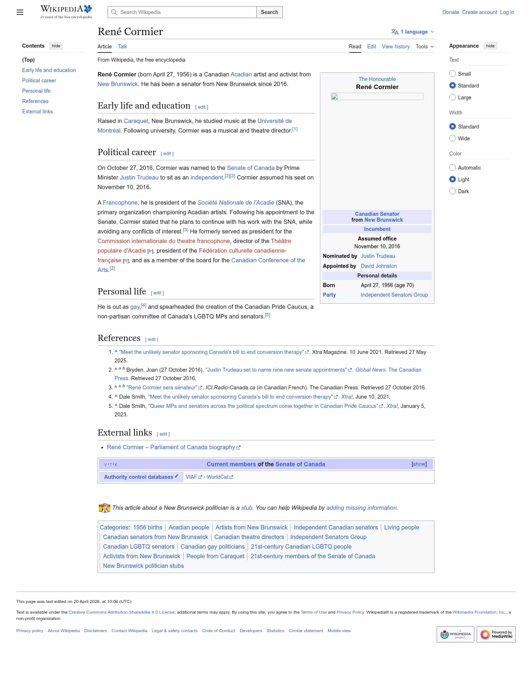Select Light color mode

pos(453,179)
